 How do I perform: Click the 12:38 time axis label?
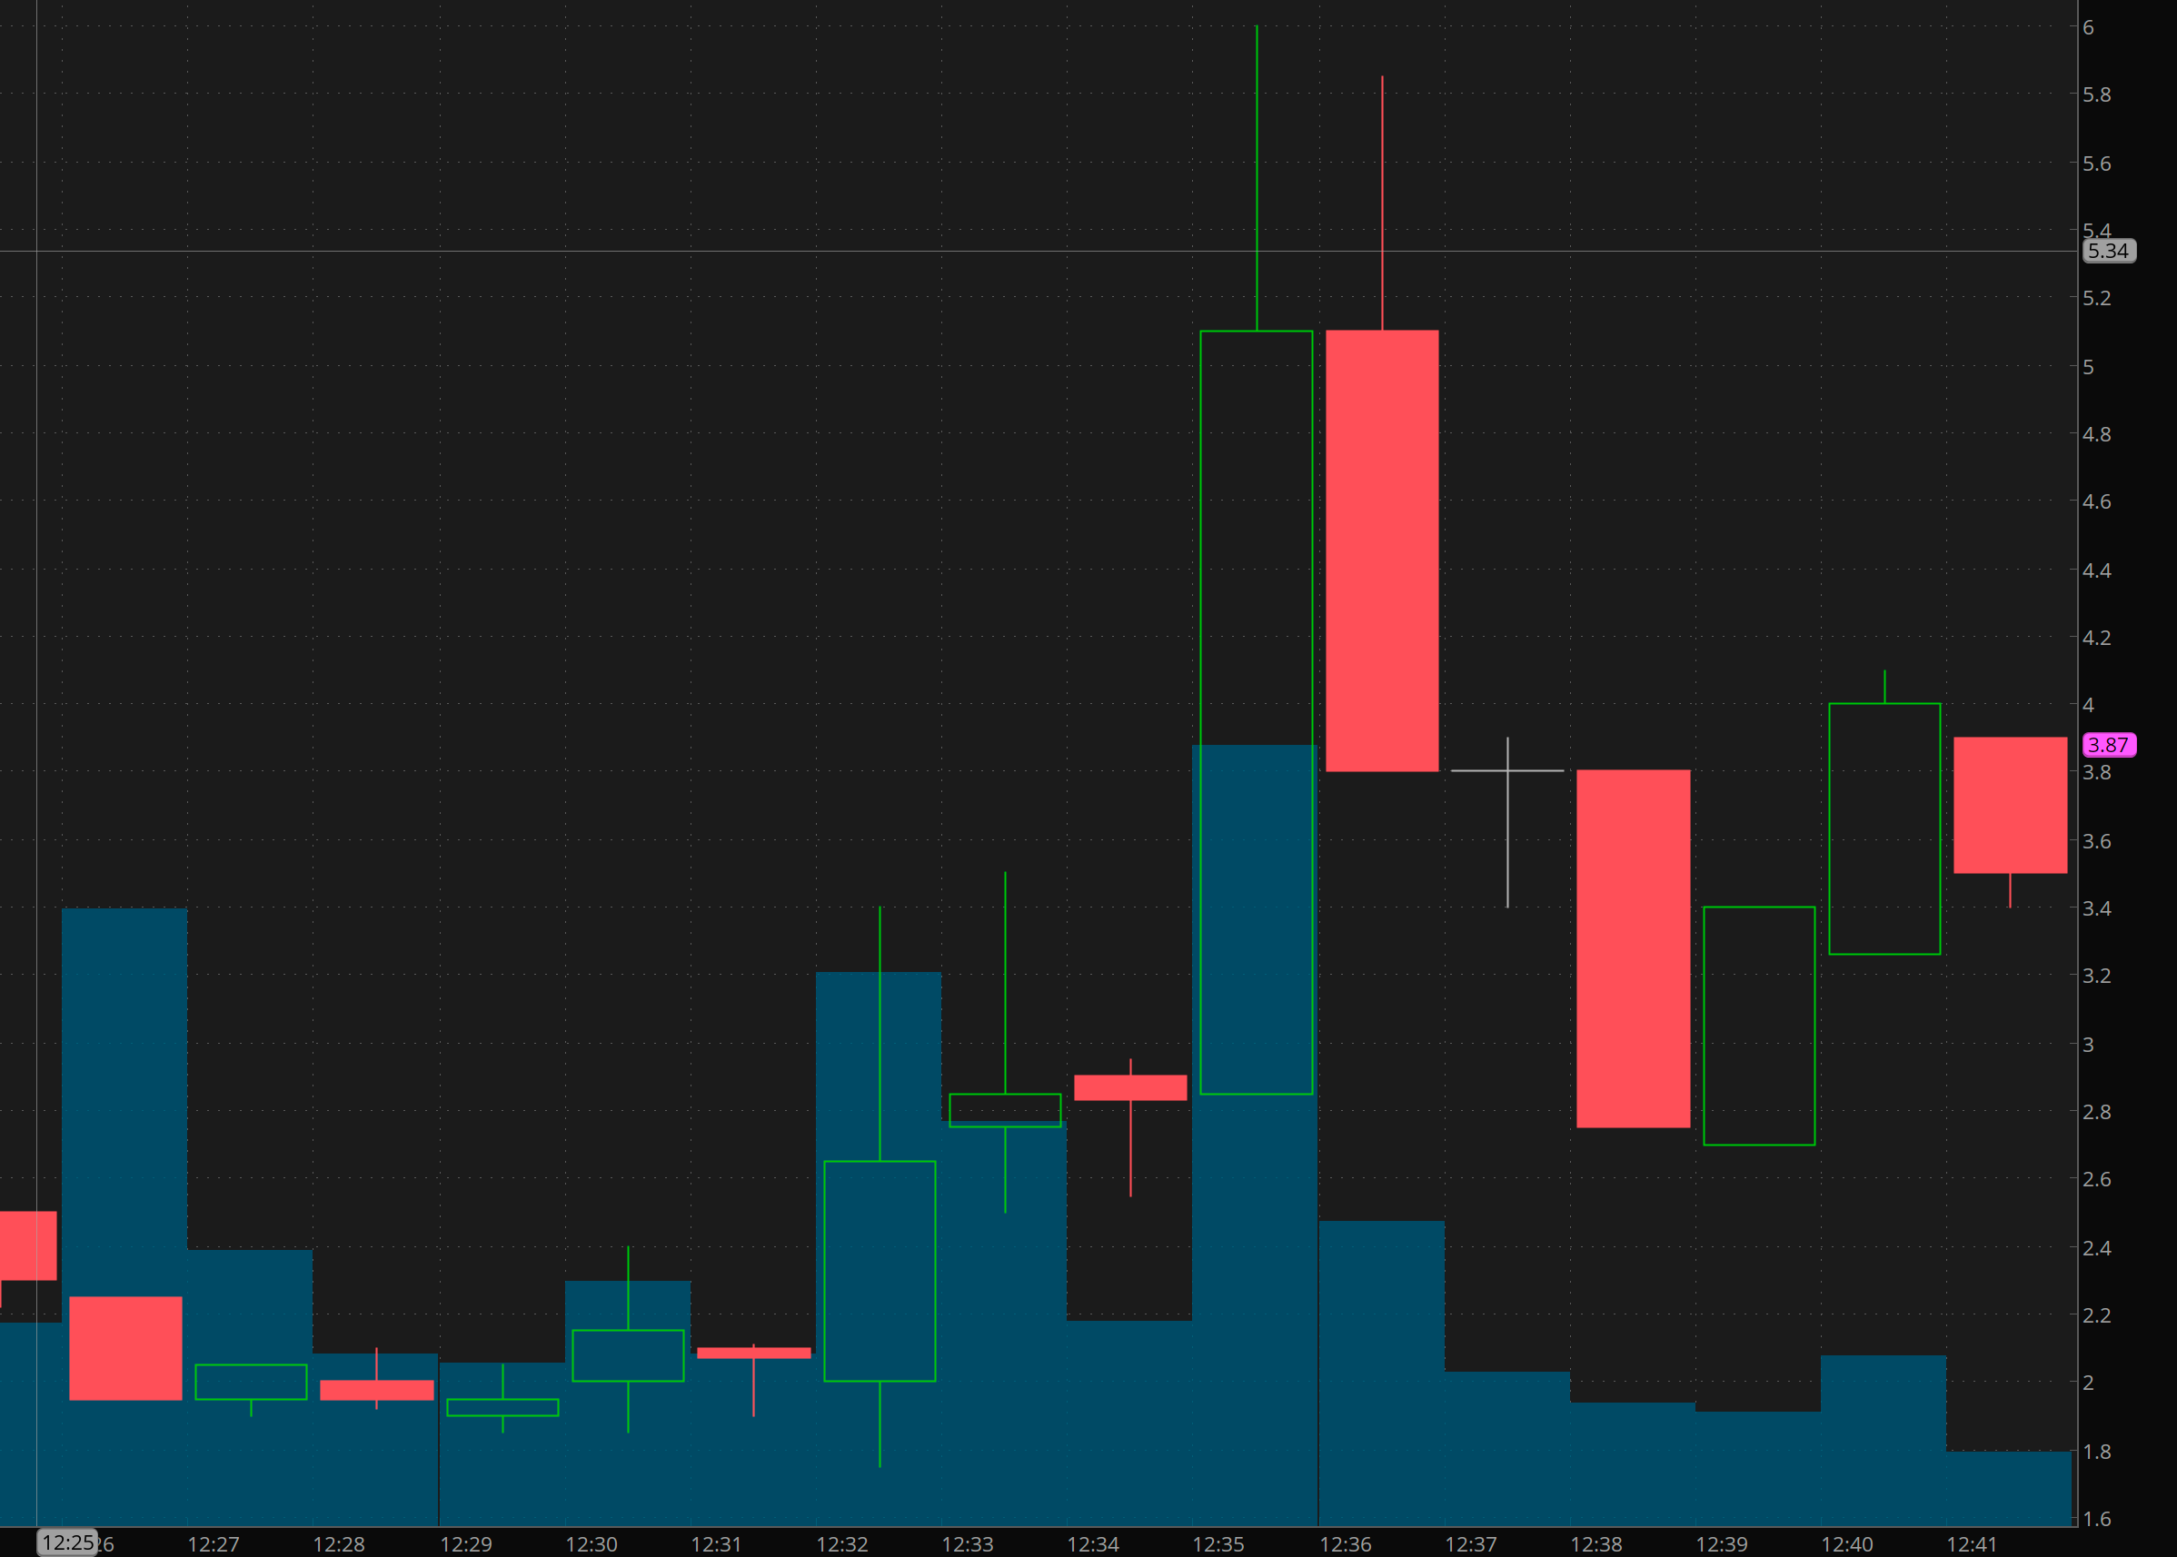[1595, 1543]
